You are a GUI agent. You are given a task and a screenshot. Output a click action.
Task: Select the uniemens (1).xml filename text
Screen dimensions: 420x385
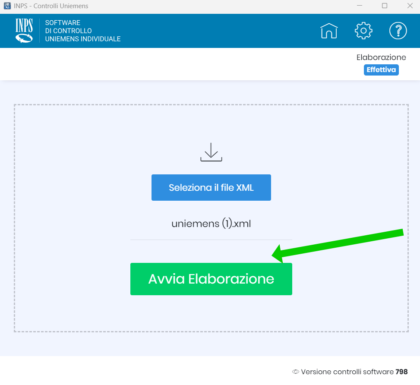(211, 224)
